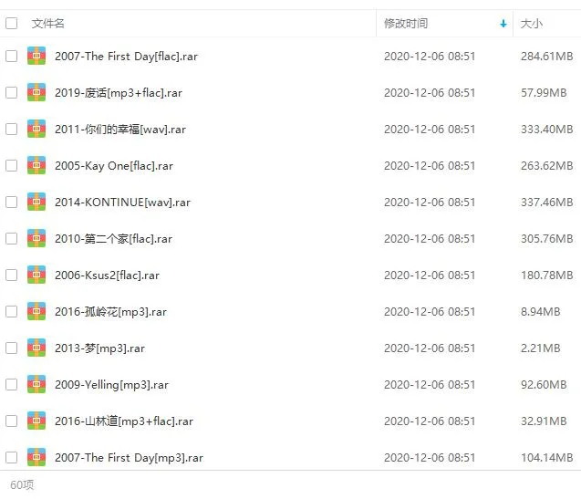581x499 pixels.
Task: Open file 2007-The First Day[flac].rar
Action: 127,57
